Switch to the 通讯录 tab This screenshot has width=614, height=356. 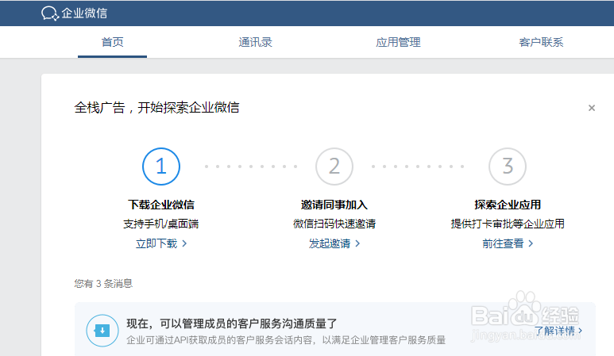click(x=255, y=42)
